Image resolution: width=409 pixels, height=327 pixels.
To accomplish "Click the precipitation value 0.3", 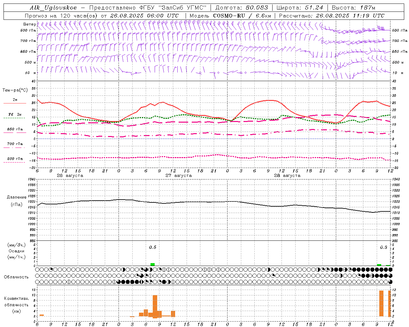I will tap(383, 247).
